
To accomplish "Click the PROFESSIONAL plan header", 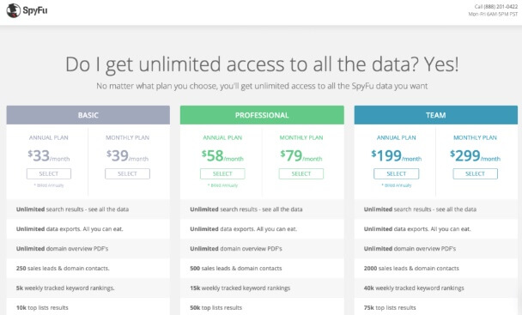I will point(262,115).
